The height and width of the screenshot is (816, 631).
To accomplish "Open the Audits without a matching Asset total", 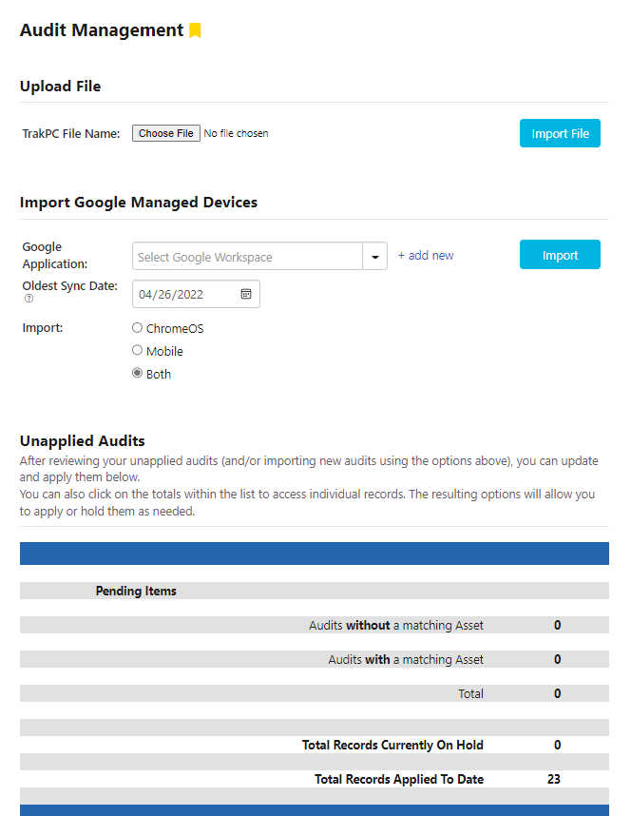I will (x=557, y=625).
